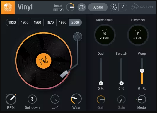
Task: Toggle the Input I/O switch
Action: point(58,10)
